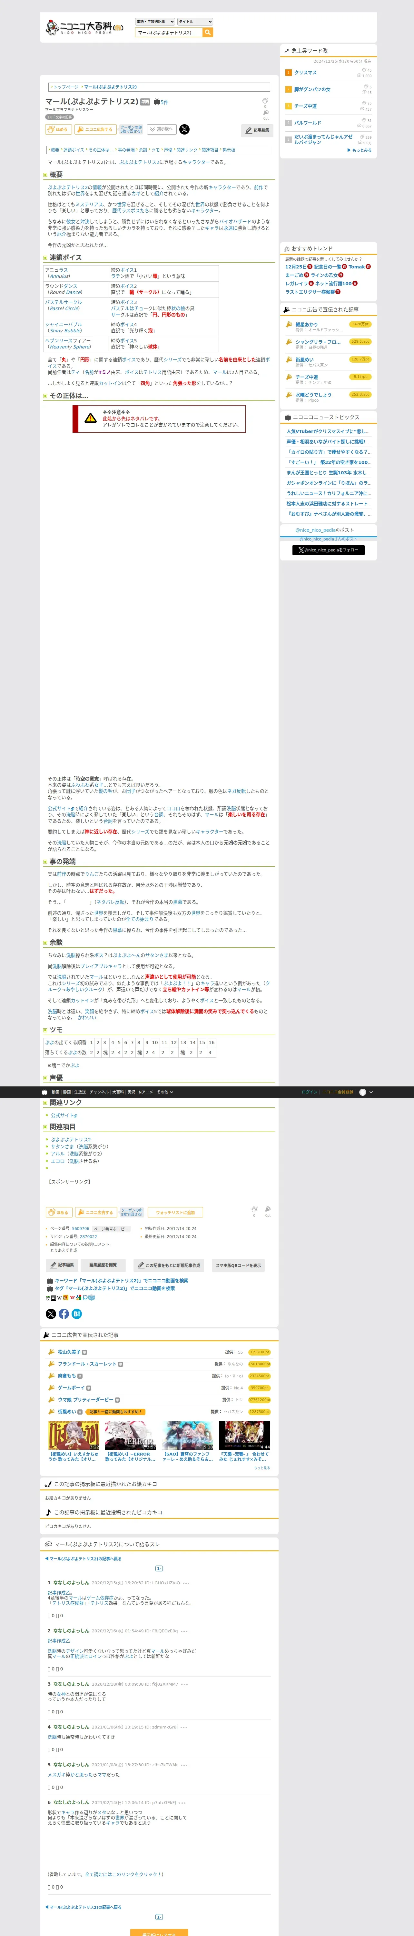Click ページ番号をコピー button
414x1936 pixels.
click(x=111, y=1229)
